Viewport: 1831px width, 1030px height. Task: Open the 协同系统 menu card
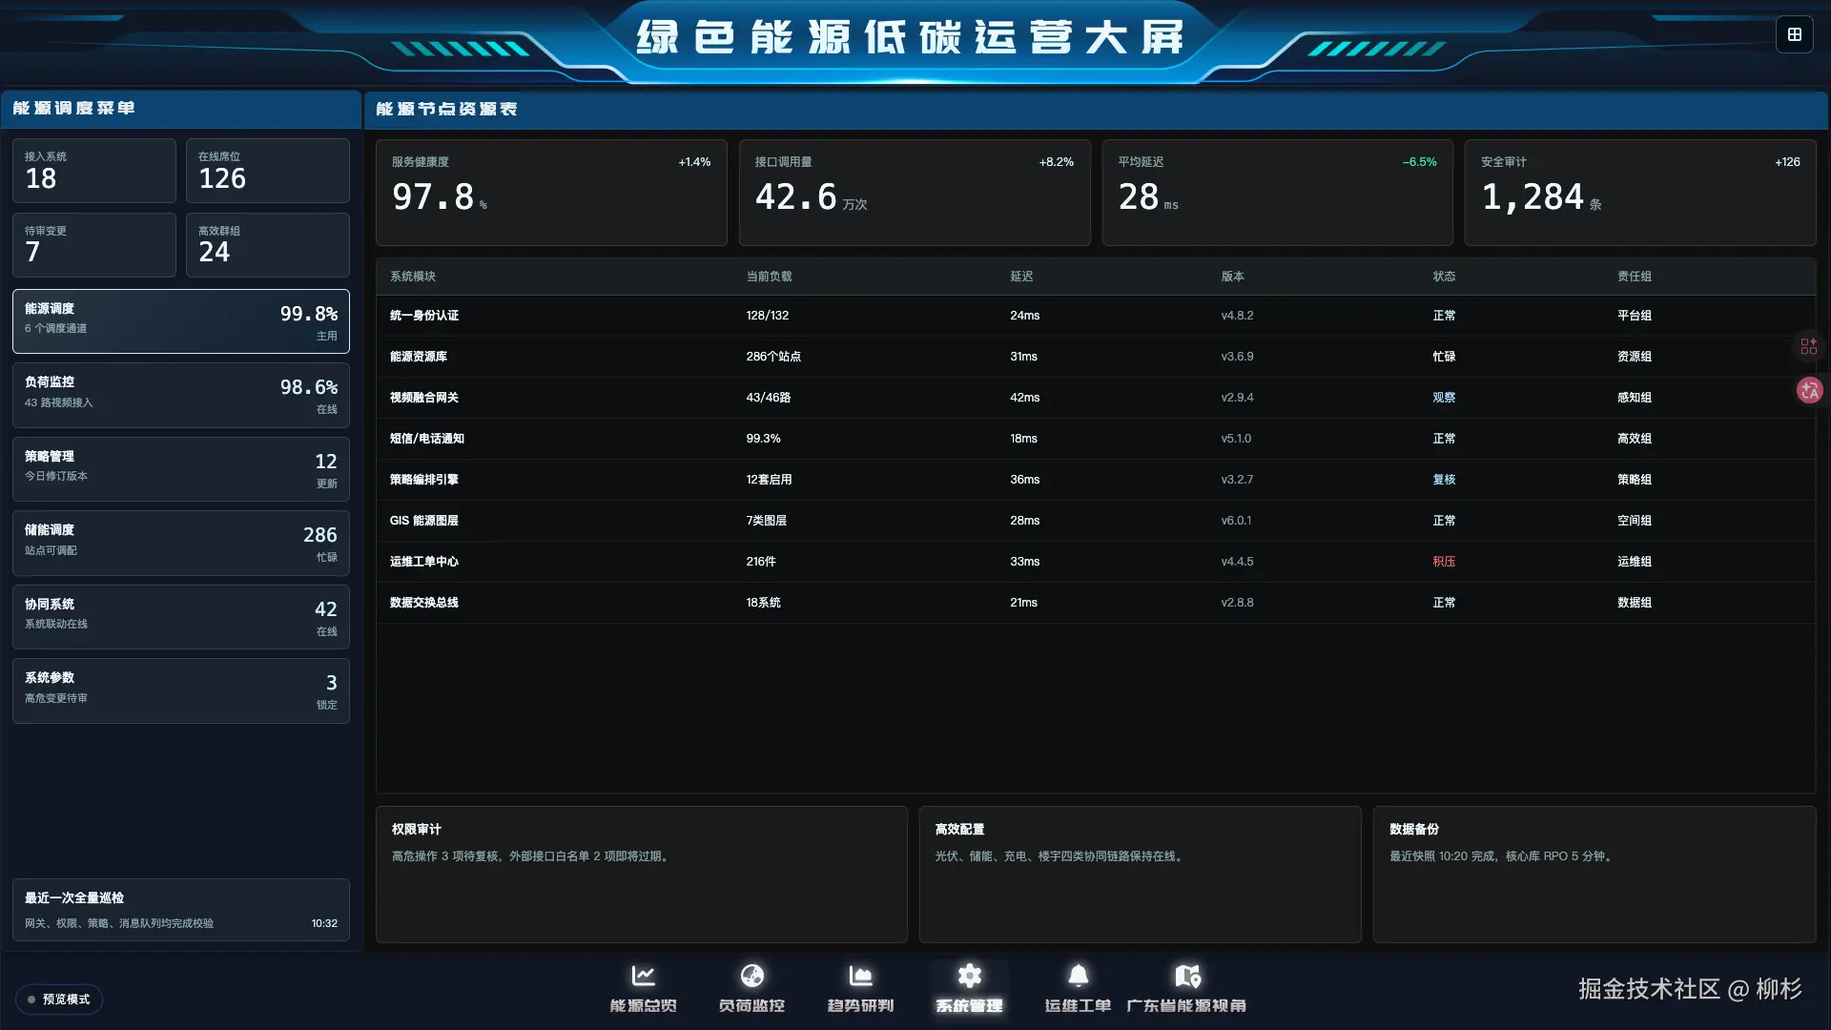click(181, 617)
